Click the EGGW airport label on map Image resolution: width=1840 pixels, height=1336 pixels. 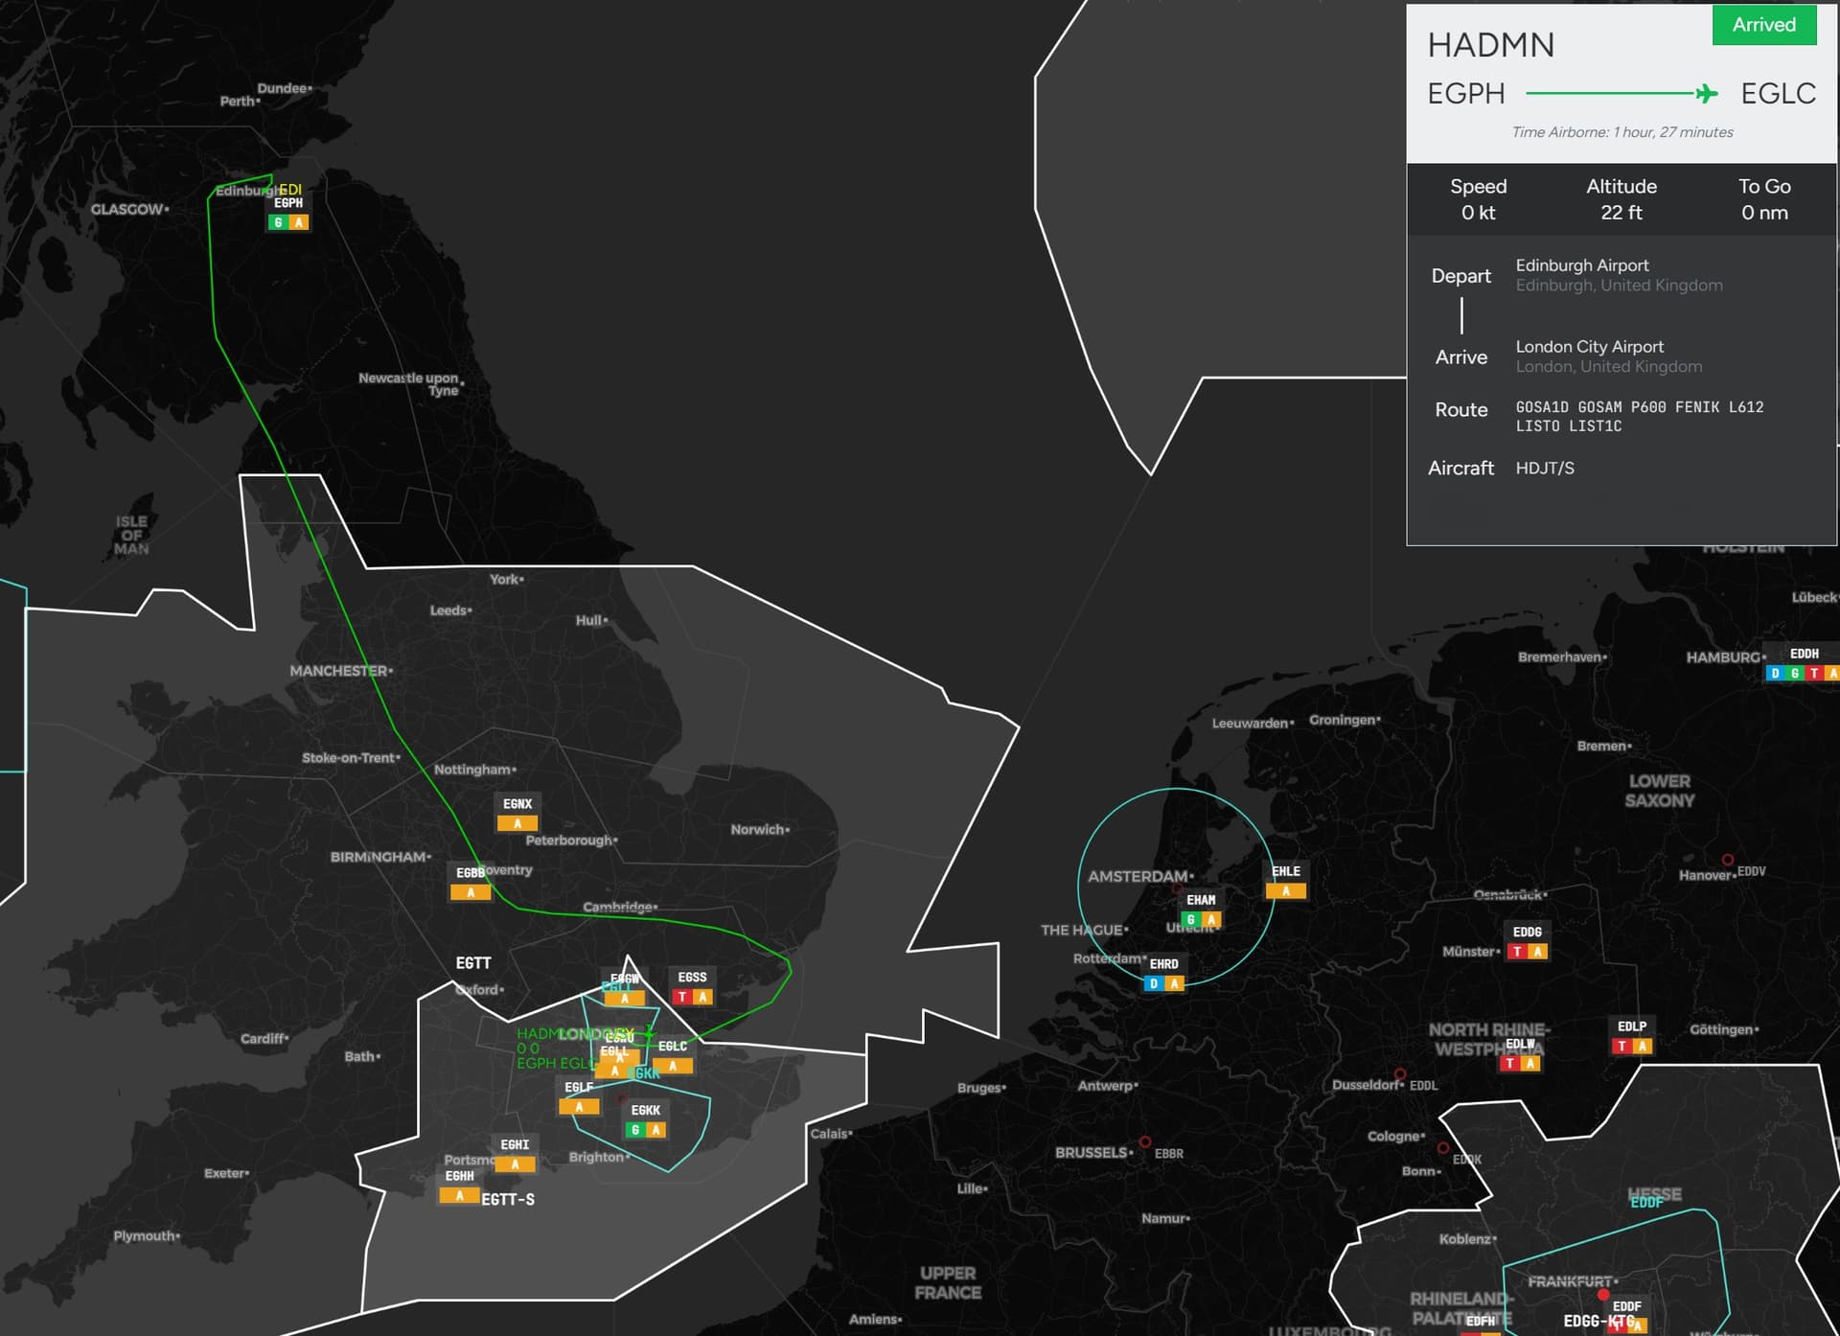click(x=625, y=979)
